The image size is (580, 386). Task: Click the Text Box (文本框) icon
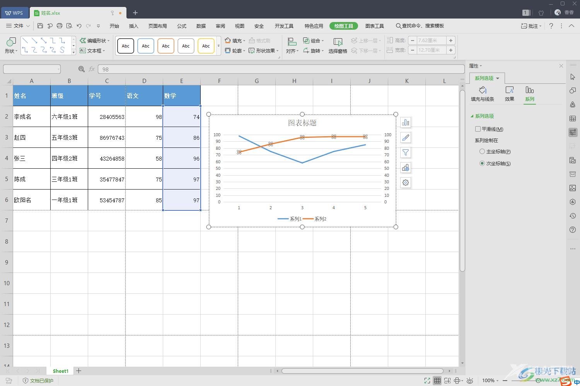point(83,51)
